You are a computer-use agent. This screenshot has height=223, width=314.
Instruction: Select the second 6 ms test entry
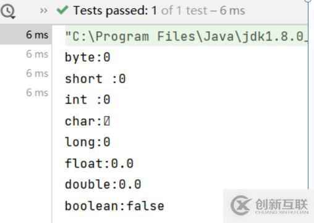[37, 54]
